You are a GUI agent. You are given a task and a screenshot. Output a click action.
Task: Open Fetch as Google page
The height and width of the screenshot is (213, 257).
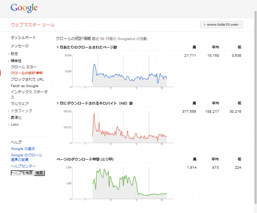24,86
